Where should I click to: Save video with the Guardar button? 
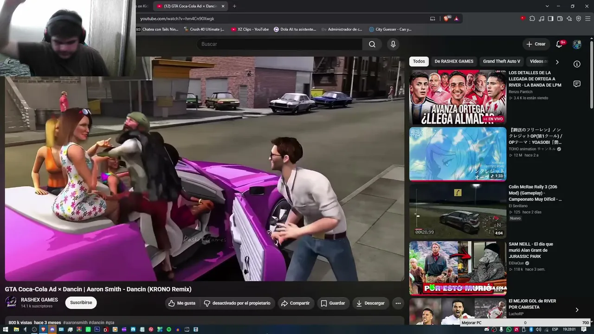[x=333, y=303]
